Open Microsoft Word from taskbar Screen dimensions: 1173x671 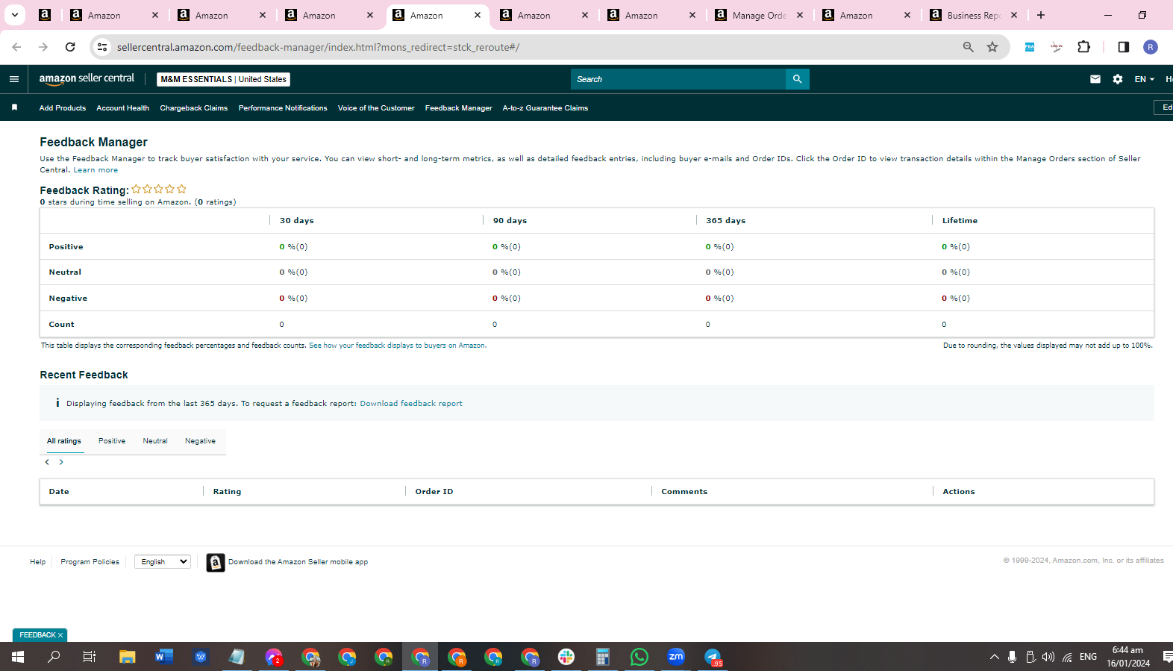pos(163,657)
